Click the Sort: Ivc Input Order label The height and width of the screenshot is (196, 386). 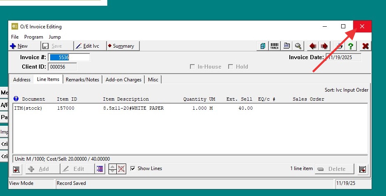347,90
